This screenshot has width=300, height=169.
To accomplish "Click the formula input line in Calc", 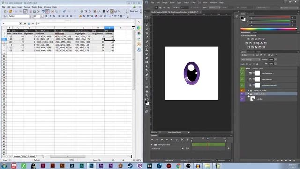I will click(x=85, y=23).
